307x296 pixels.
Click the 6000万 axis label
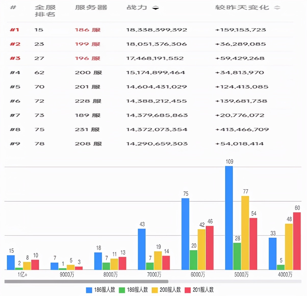pos(198,275)
